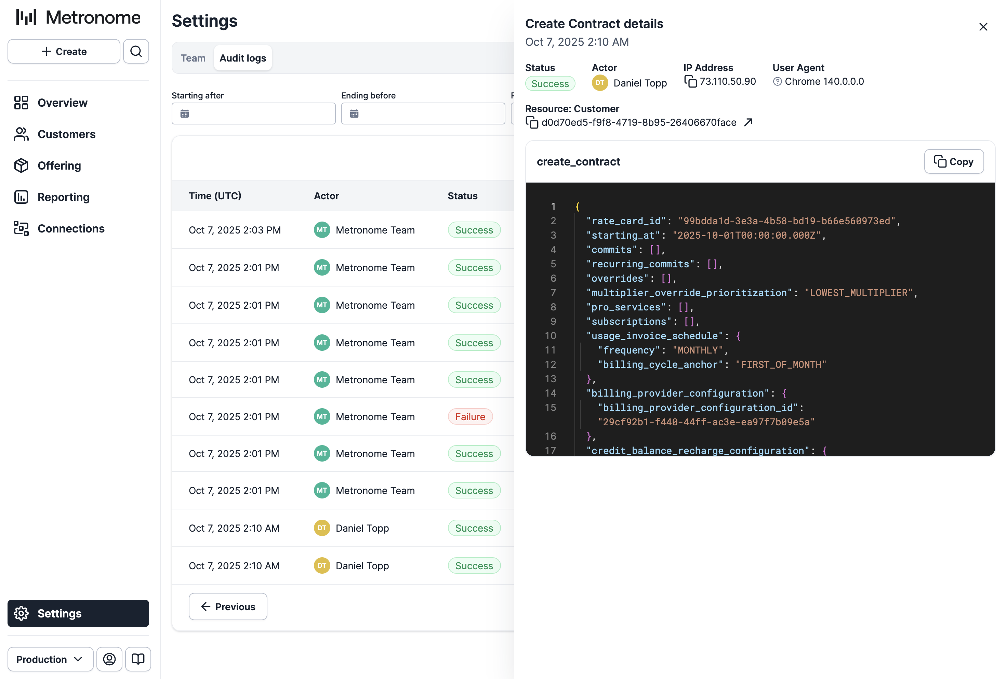The image size is (1006, 679).
Task: Open customer resource via arrow icon
Action: click(748, 122)
